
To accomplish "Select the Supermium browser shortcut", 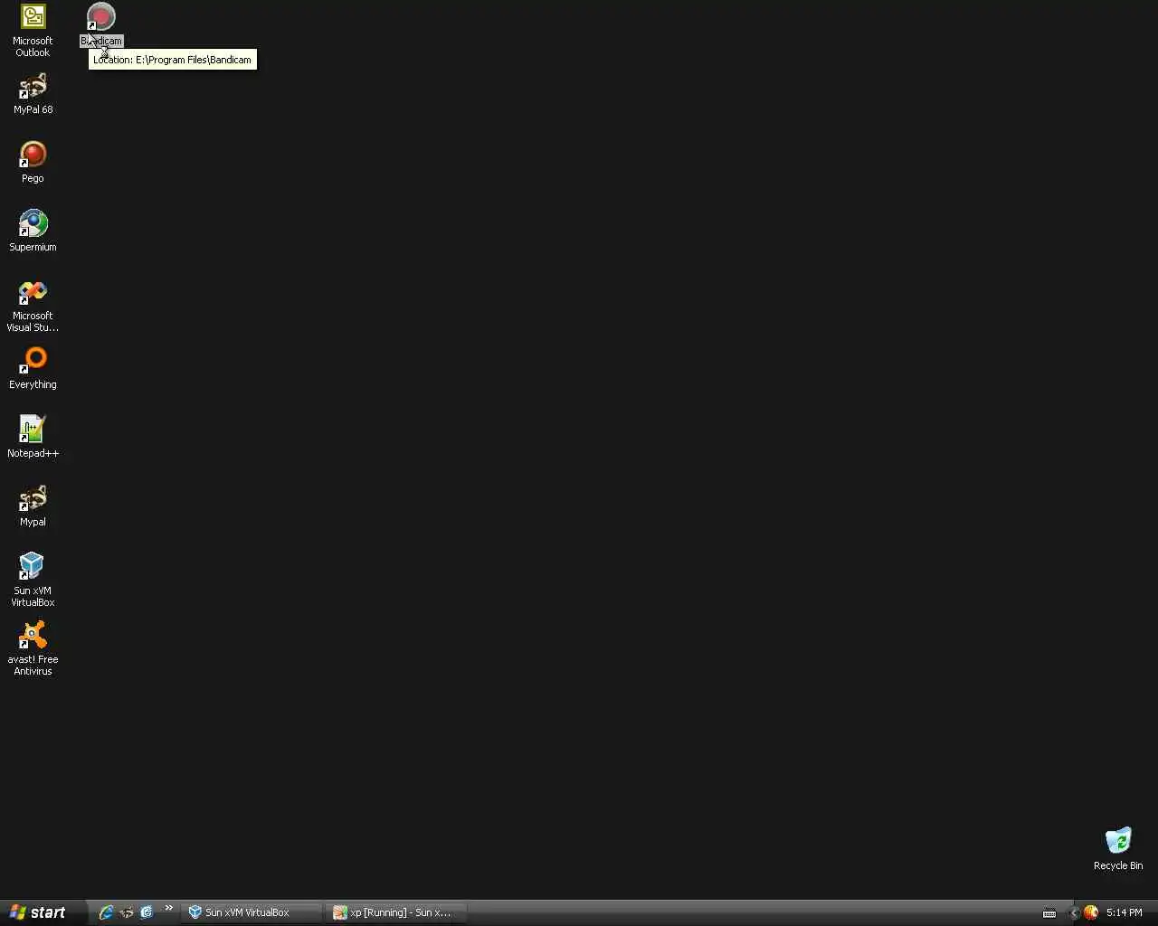I will (33, 231).
